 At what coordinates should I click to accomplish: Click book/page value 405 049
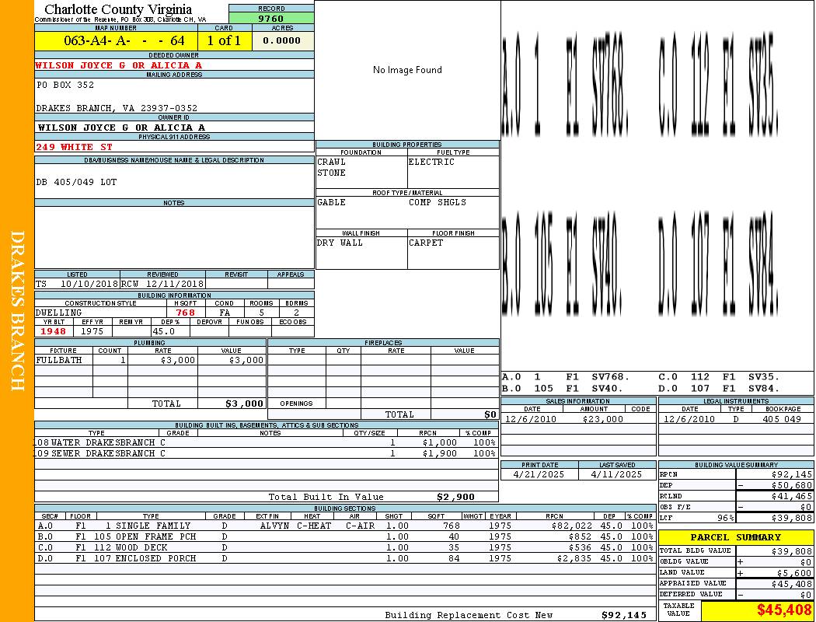782,418
